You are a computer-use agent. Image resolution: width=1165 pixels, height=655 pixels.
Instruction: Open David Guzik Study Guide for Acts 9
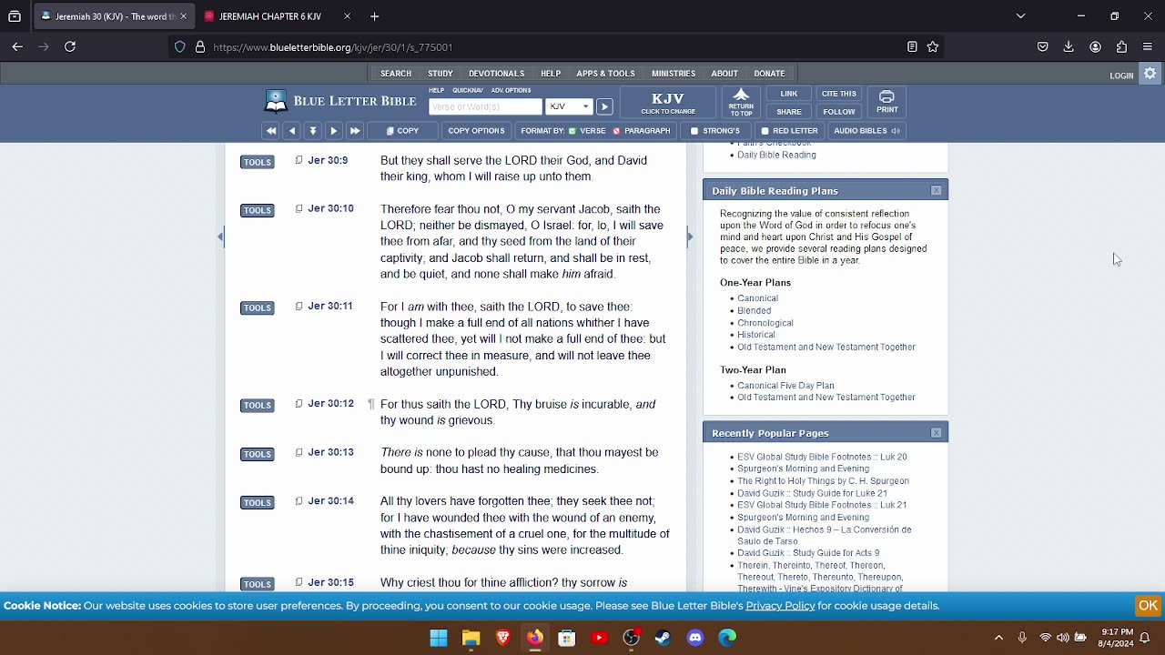coord(808,553)
